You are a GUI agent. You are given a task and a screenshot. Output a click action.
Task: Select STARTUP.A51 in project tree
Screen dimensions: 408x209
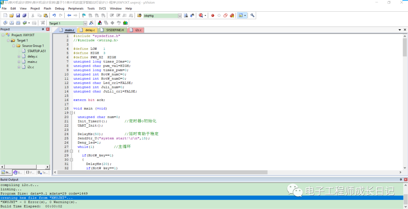[37, 51]
